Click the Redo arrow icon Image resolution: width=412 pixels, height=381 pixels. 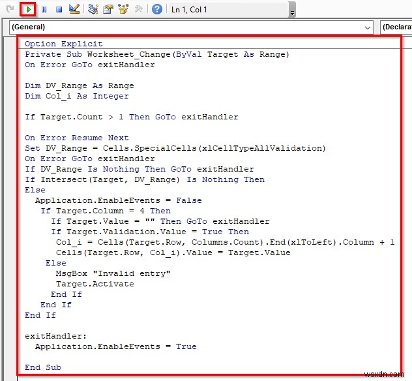pyautogui.click(x=10, y=10)
